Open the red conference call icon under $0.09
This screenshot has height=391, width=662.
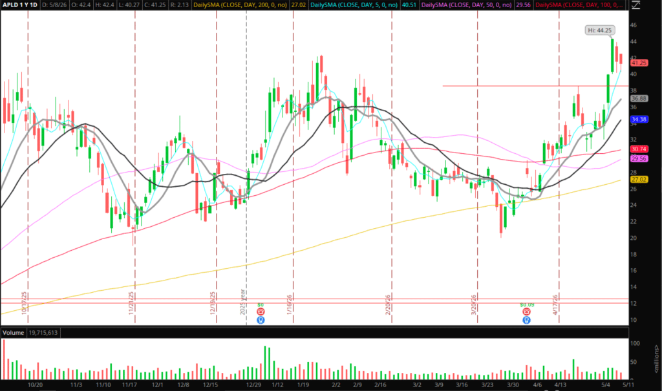(x=526, y=312)
